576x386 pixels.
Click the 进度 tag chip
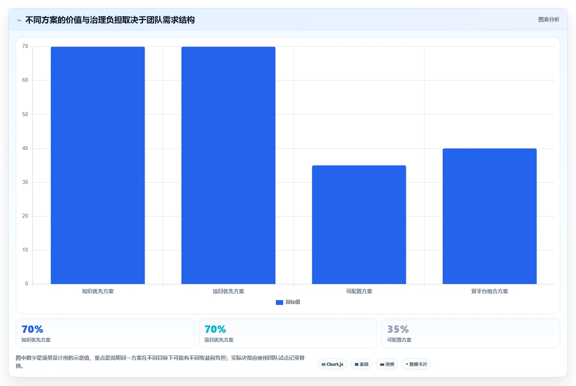pos(387,364)
